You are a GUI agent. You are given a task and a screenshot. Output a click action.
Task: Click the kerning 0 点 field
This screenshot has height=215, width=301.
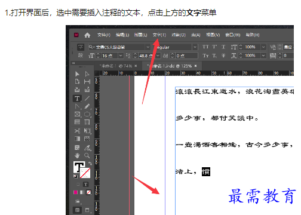pyautogui.click(x=186, y=56)
